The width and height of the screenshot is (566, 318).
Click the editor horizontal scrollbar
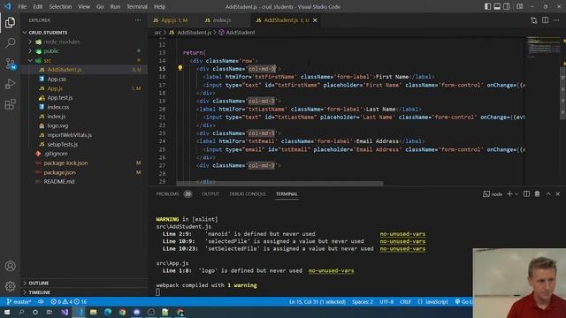tap(279, 184)
